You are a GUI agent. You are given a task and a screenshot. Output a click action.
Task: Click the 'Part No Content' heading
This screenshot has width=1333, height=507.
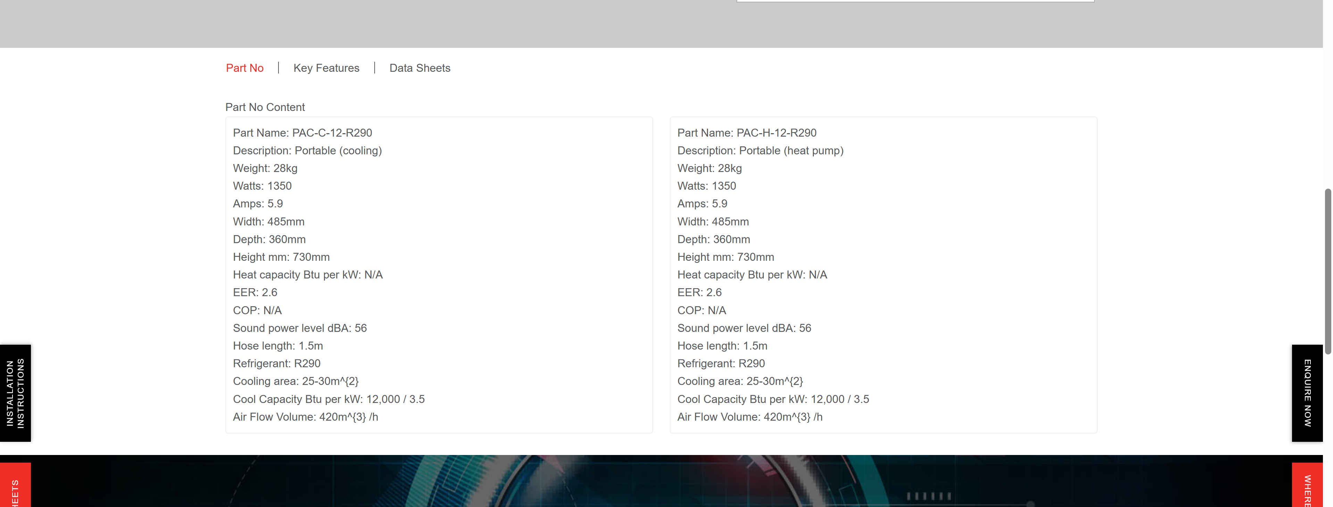click(265, 108)
